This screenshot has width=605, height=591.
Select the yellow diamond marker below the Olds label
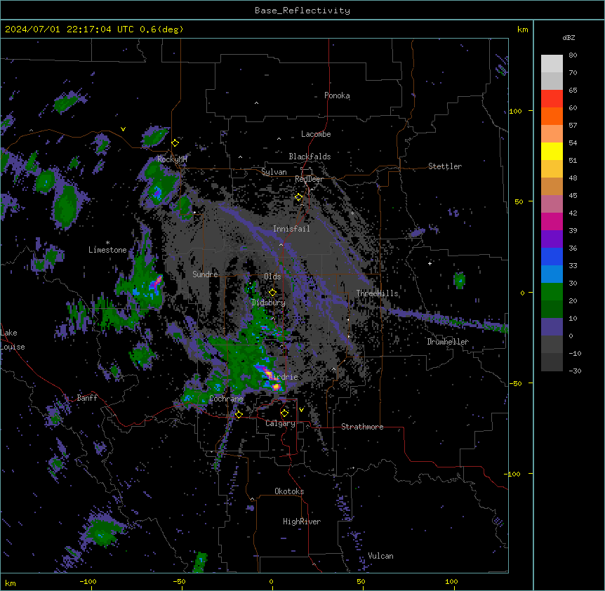pos(272,292)
